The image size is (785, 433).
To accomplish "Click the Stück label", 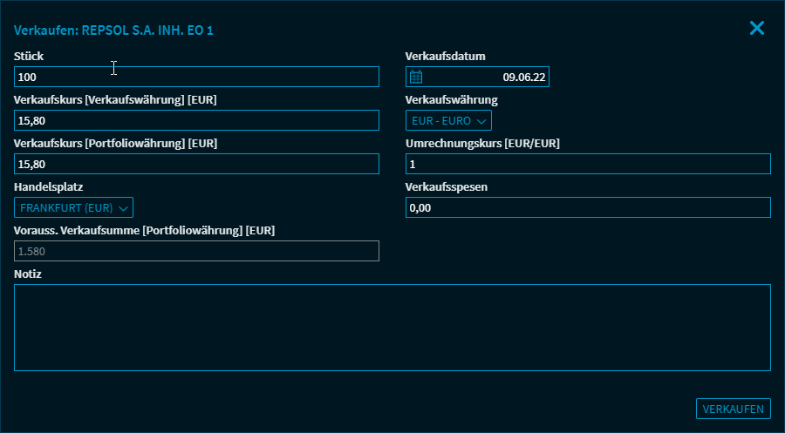I will pyautogui.click(x=29, y=57).
